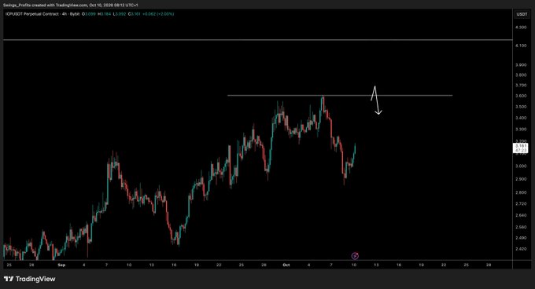Click the Sep label on time axis
Image resolution: width=535 pixels, height=289 pixels.
pyautogui.click(x=61, y=265)
